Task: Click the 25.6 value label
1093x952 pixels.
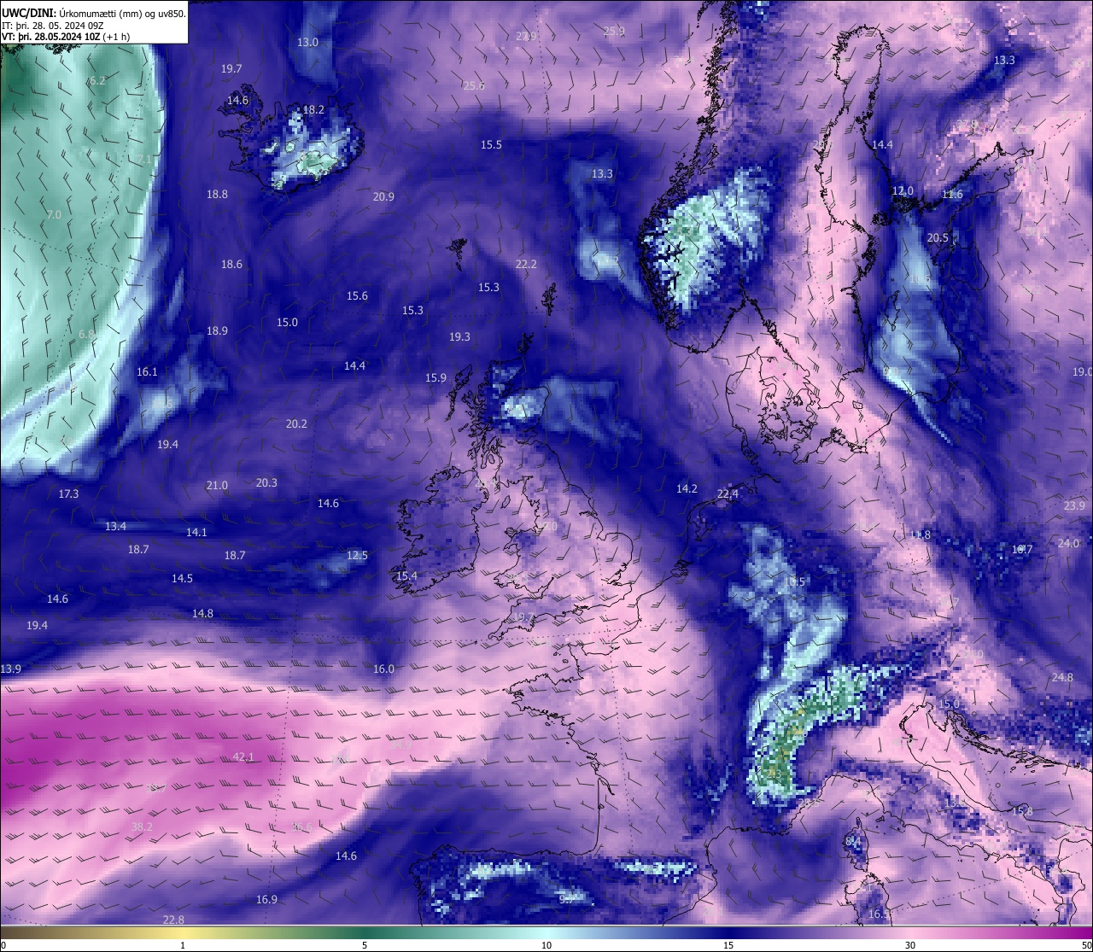Action: pos(474,85)
